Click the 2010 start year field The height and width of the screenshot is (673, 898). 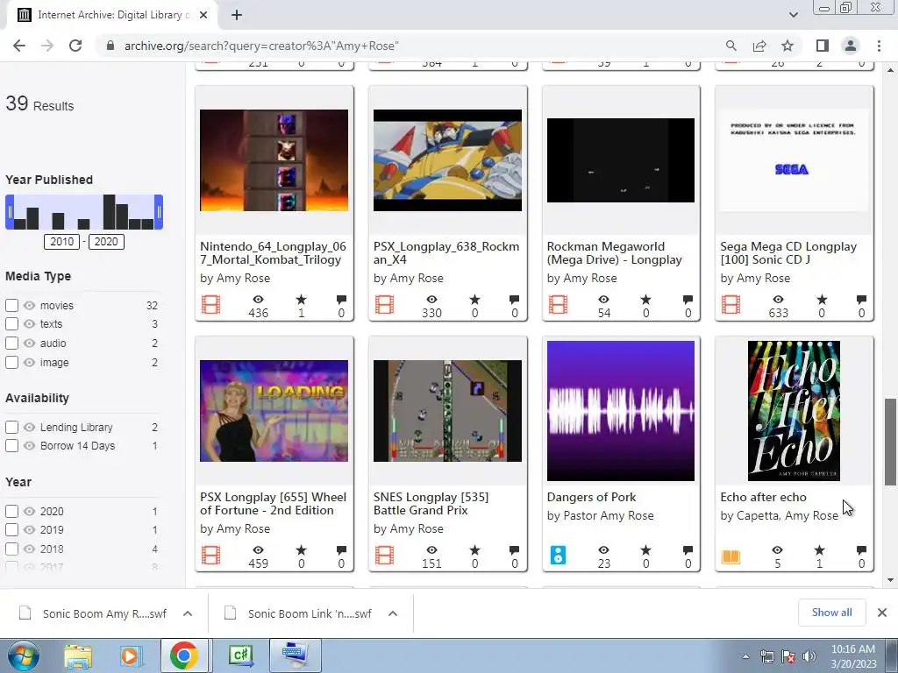point(62,242)
